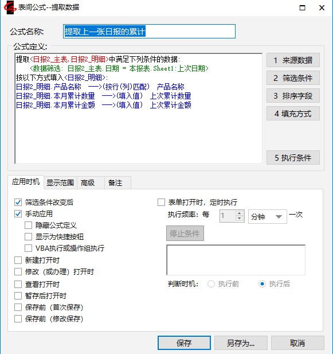Increase frequency with the spinner up arrow

240,213
